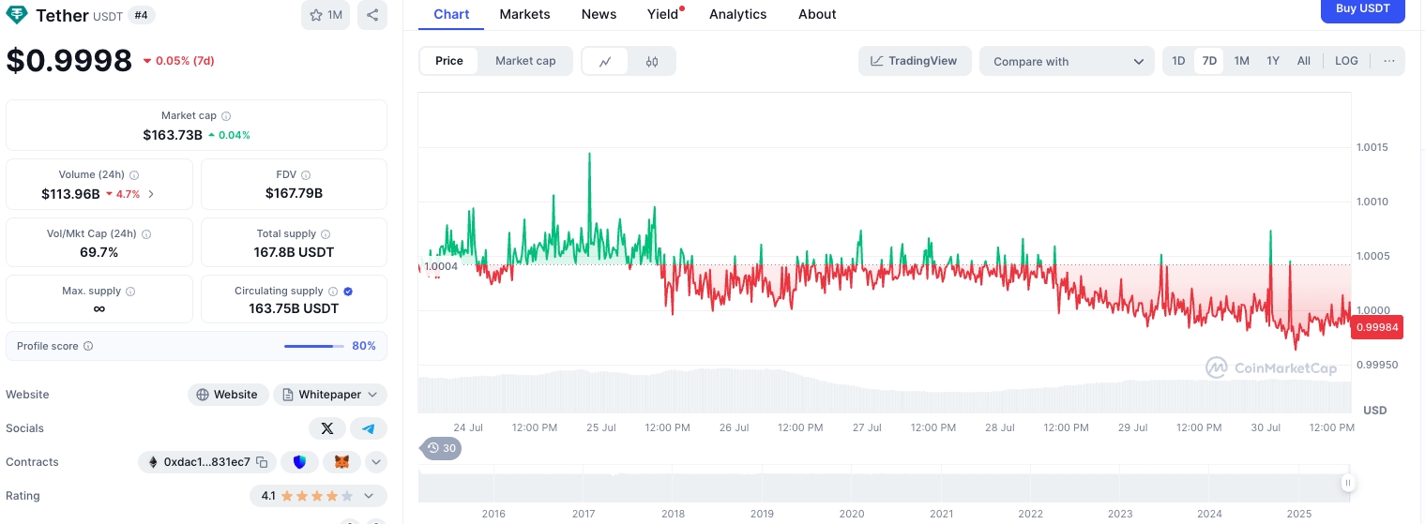Image resolution: width=1425 pixels, height=524 pixels.
Task: Share Tether using the share icon
Action: 372,15
